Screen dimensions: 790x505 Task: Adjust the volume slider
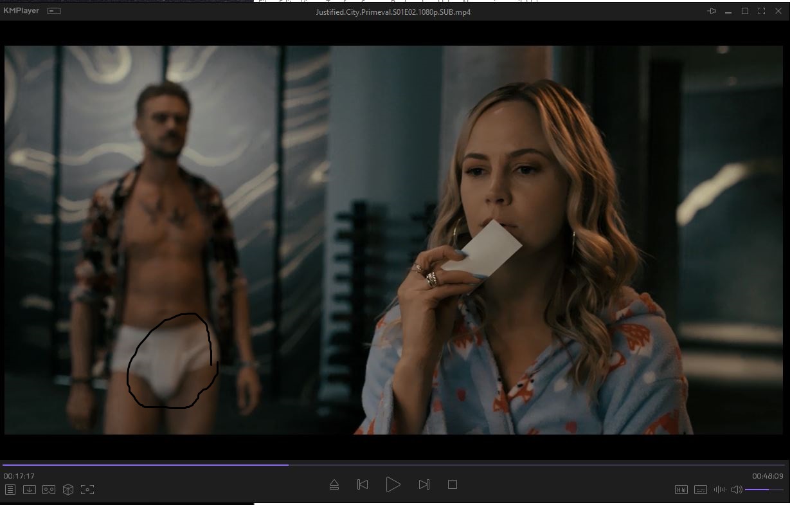pyautogui.click(x=765, y=490)
